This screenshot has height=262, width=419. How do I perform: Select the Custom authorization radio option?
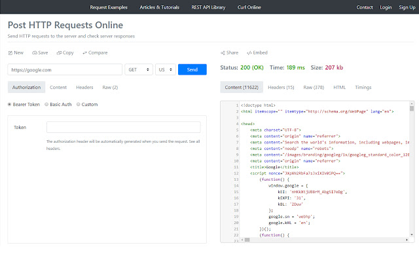coord(79,104)
